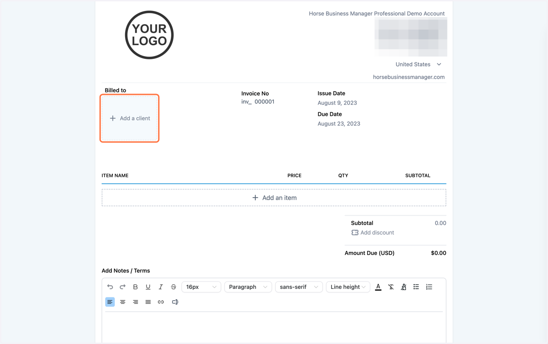Click Add an item row

click(274, 198)
